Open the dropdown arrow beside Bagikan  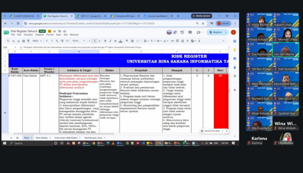pyautogui.click(x=226, y=32)
